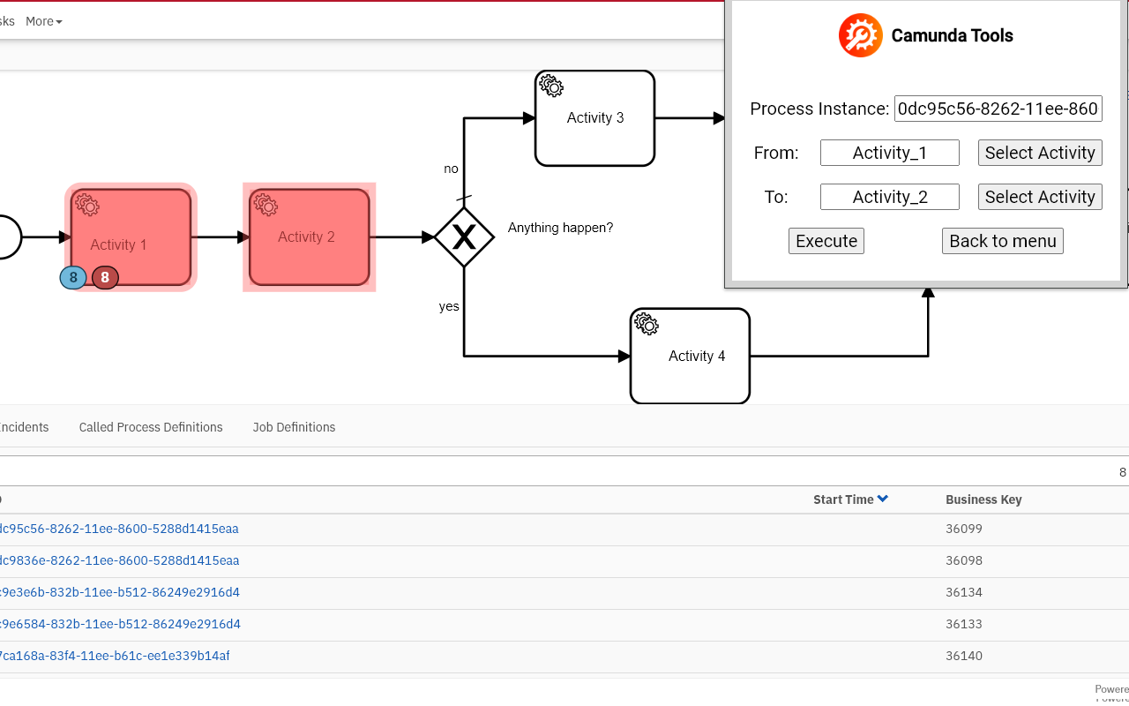Focus the Process Instance input field
This screenshot has height=706, width=1129.
pyautogui.click(x=998, y=109)
